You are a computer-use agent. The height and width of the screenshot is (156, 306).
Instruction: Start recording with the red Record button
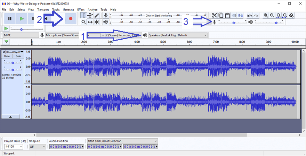tap(71, 19)
